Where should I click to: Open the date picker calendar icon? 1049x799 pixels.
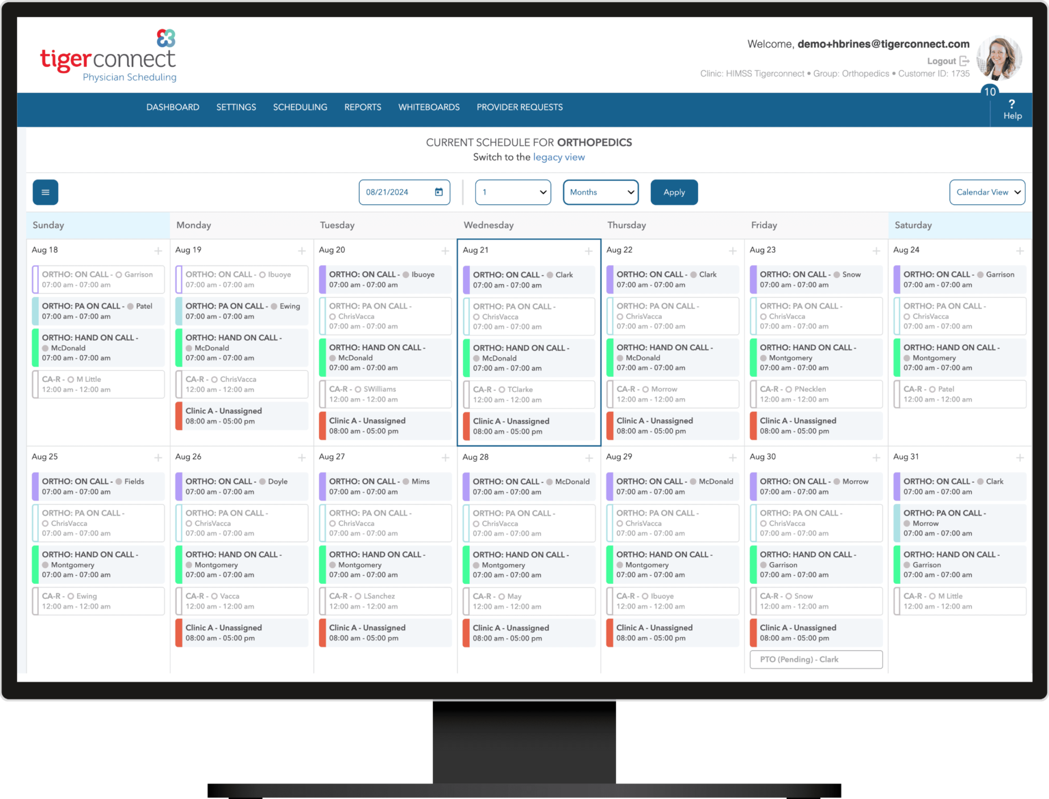[x=438, y=192]
